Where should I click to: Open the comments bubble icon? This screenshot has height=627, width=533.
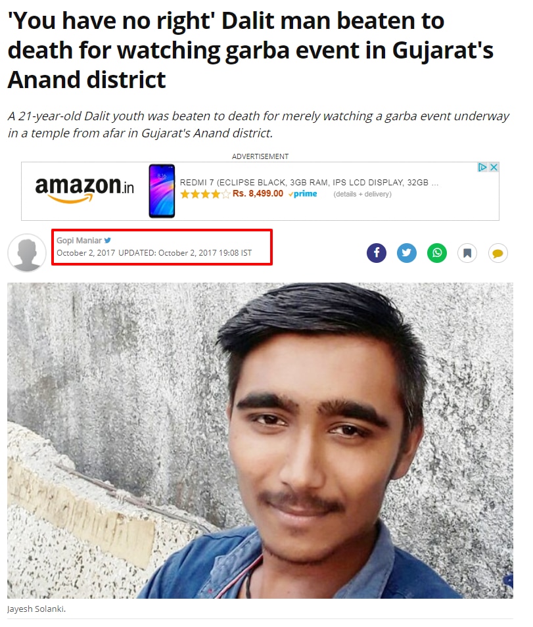[x=498, y=253]
